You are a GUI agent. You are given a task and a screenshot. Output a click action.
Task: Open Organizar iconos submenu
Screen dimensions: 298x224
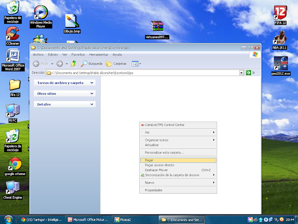click(178, 140)
